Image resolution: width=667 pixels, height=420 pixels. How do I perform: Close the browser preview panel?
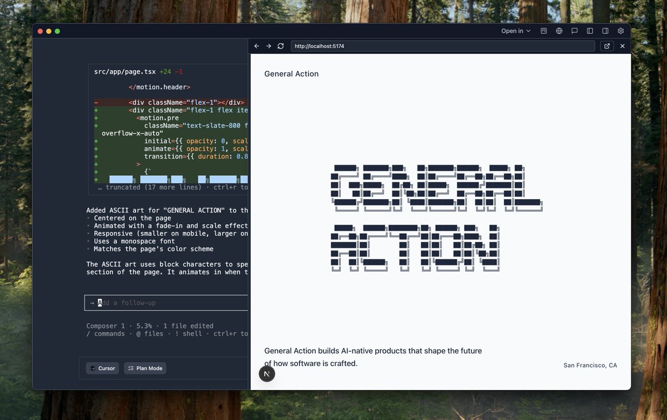[x=623, y=46]
